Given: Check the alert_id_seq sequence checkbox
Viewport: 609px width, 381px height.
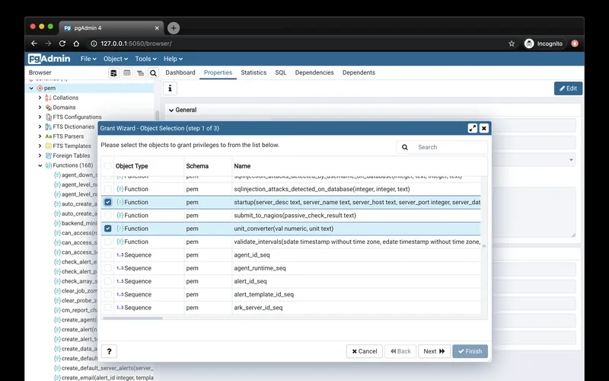Looking at the screenshot, I should (x=107, y=281).
